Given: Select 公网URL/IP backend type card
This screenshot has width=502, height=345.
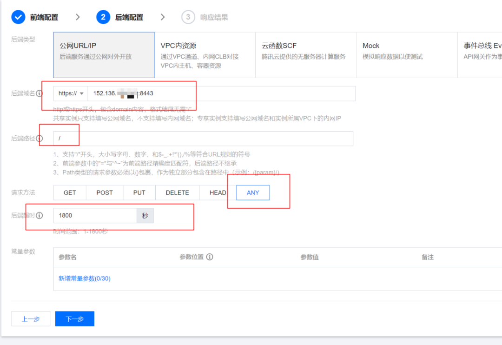Looking at the screenshot, I should pos(104,55).
